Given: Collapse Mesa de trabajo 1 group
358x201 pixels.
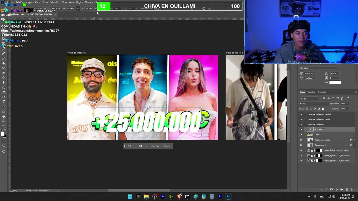Looking at the screenshot, I should [305, 124].
